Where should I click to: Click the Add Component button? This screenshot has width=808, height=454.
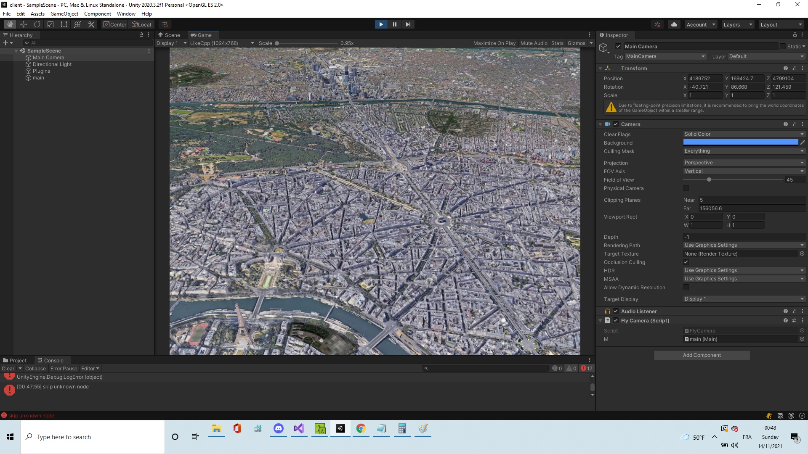tap(702, 355)
